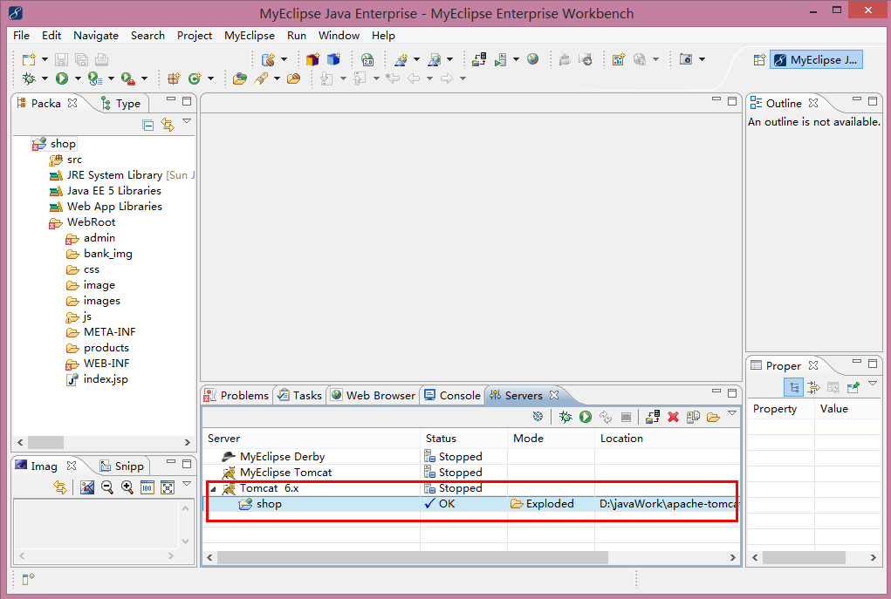
Task: Open the MyEclipse menu
Action: (250, 35)
